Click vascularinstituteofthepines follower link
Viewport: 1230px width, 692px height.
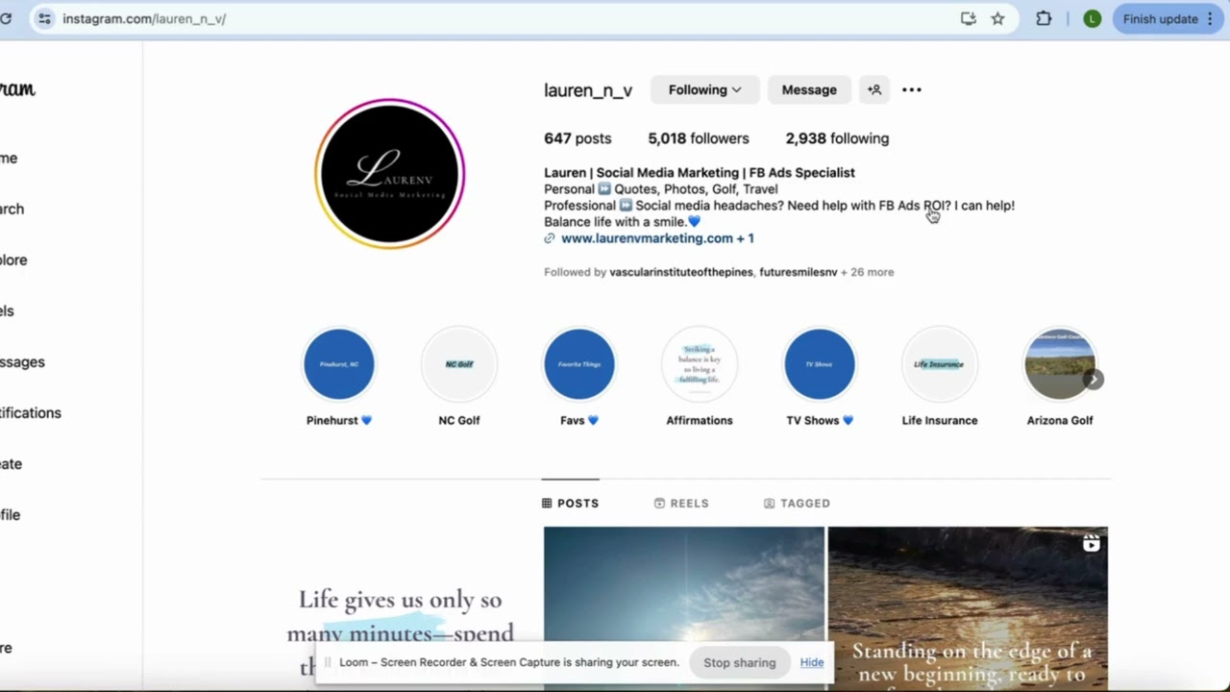tap(681, 272)
